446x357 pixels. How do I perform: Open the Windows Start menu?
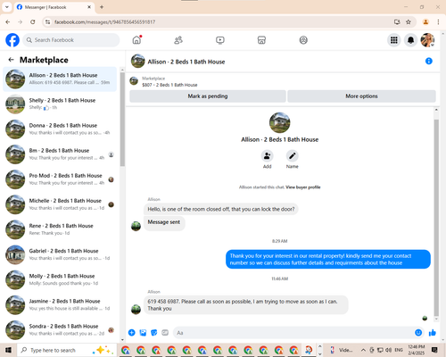(x=8, y=350)
